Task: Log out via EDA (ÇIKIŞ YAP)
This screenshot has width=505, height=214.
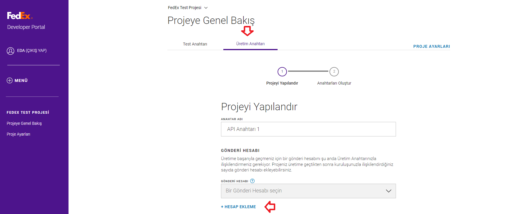Action: [32, 51]
